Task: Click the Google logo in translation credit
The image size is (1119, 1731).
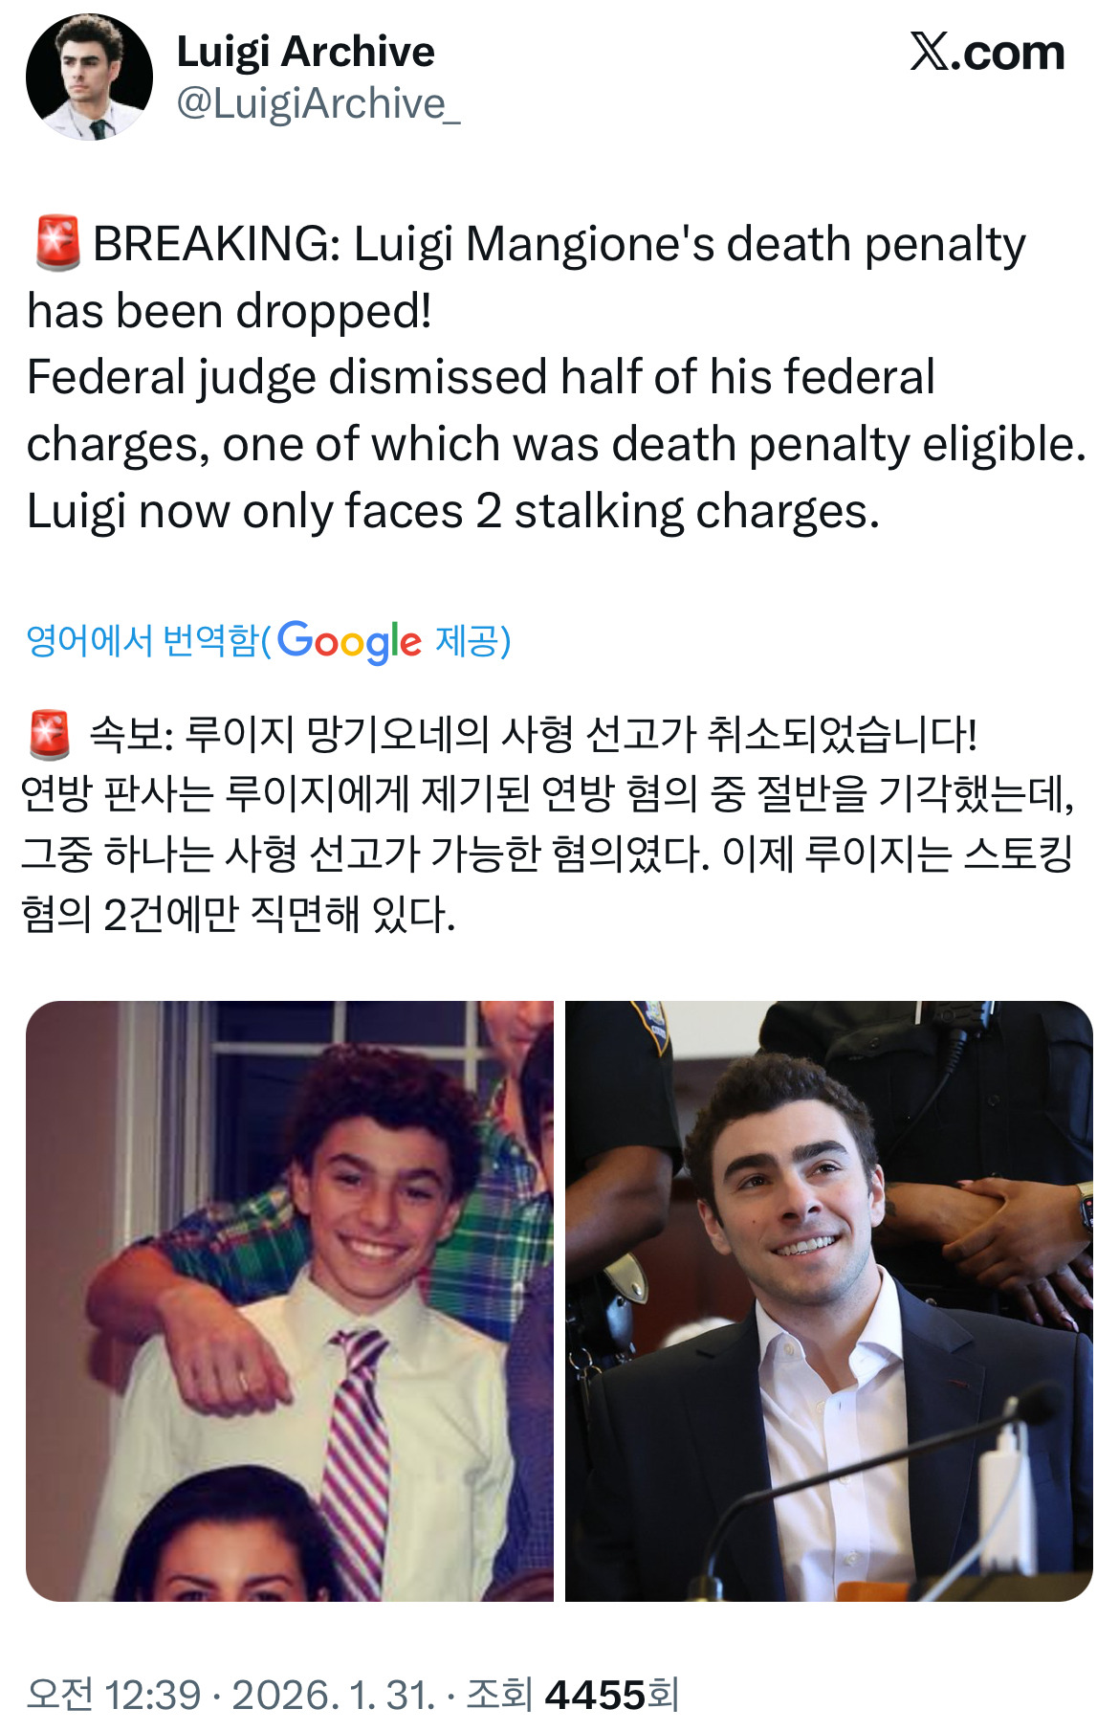Action: [349, 641]
